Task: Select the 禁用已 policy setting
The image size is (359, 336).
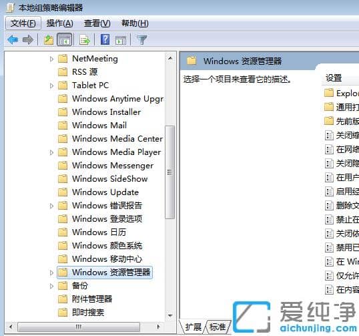Action: (x=342, y=248)
